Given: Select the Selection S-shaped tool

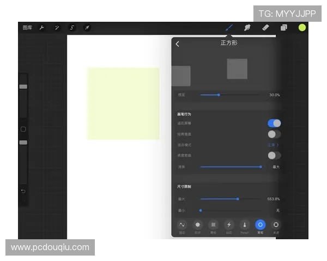Looking at the screenshot, I should [72, 28].
